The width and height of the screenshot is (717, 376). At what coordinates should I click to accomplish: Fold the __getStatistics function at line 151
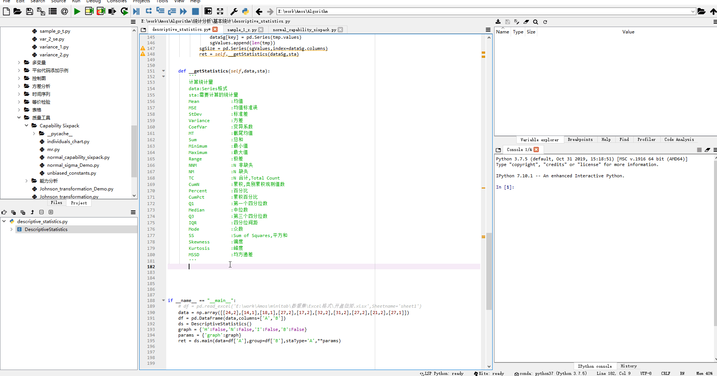tap(163, 71)
